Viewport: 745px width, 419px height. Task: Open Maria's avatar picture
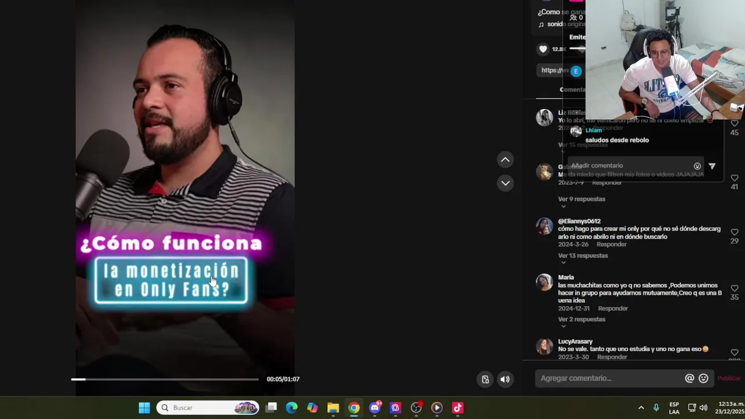(x=544, y=282)
